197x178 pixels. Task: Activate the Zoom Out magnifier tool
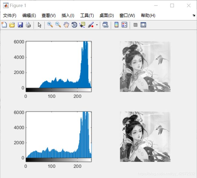[x=58, y=25]
